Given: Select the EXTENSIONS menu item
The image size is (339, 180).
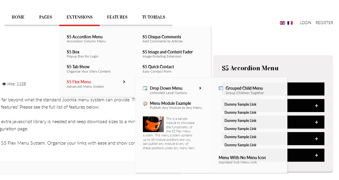Looking at the screenshot, I should [80, 17].
